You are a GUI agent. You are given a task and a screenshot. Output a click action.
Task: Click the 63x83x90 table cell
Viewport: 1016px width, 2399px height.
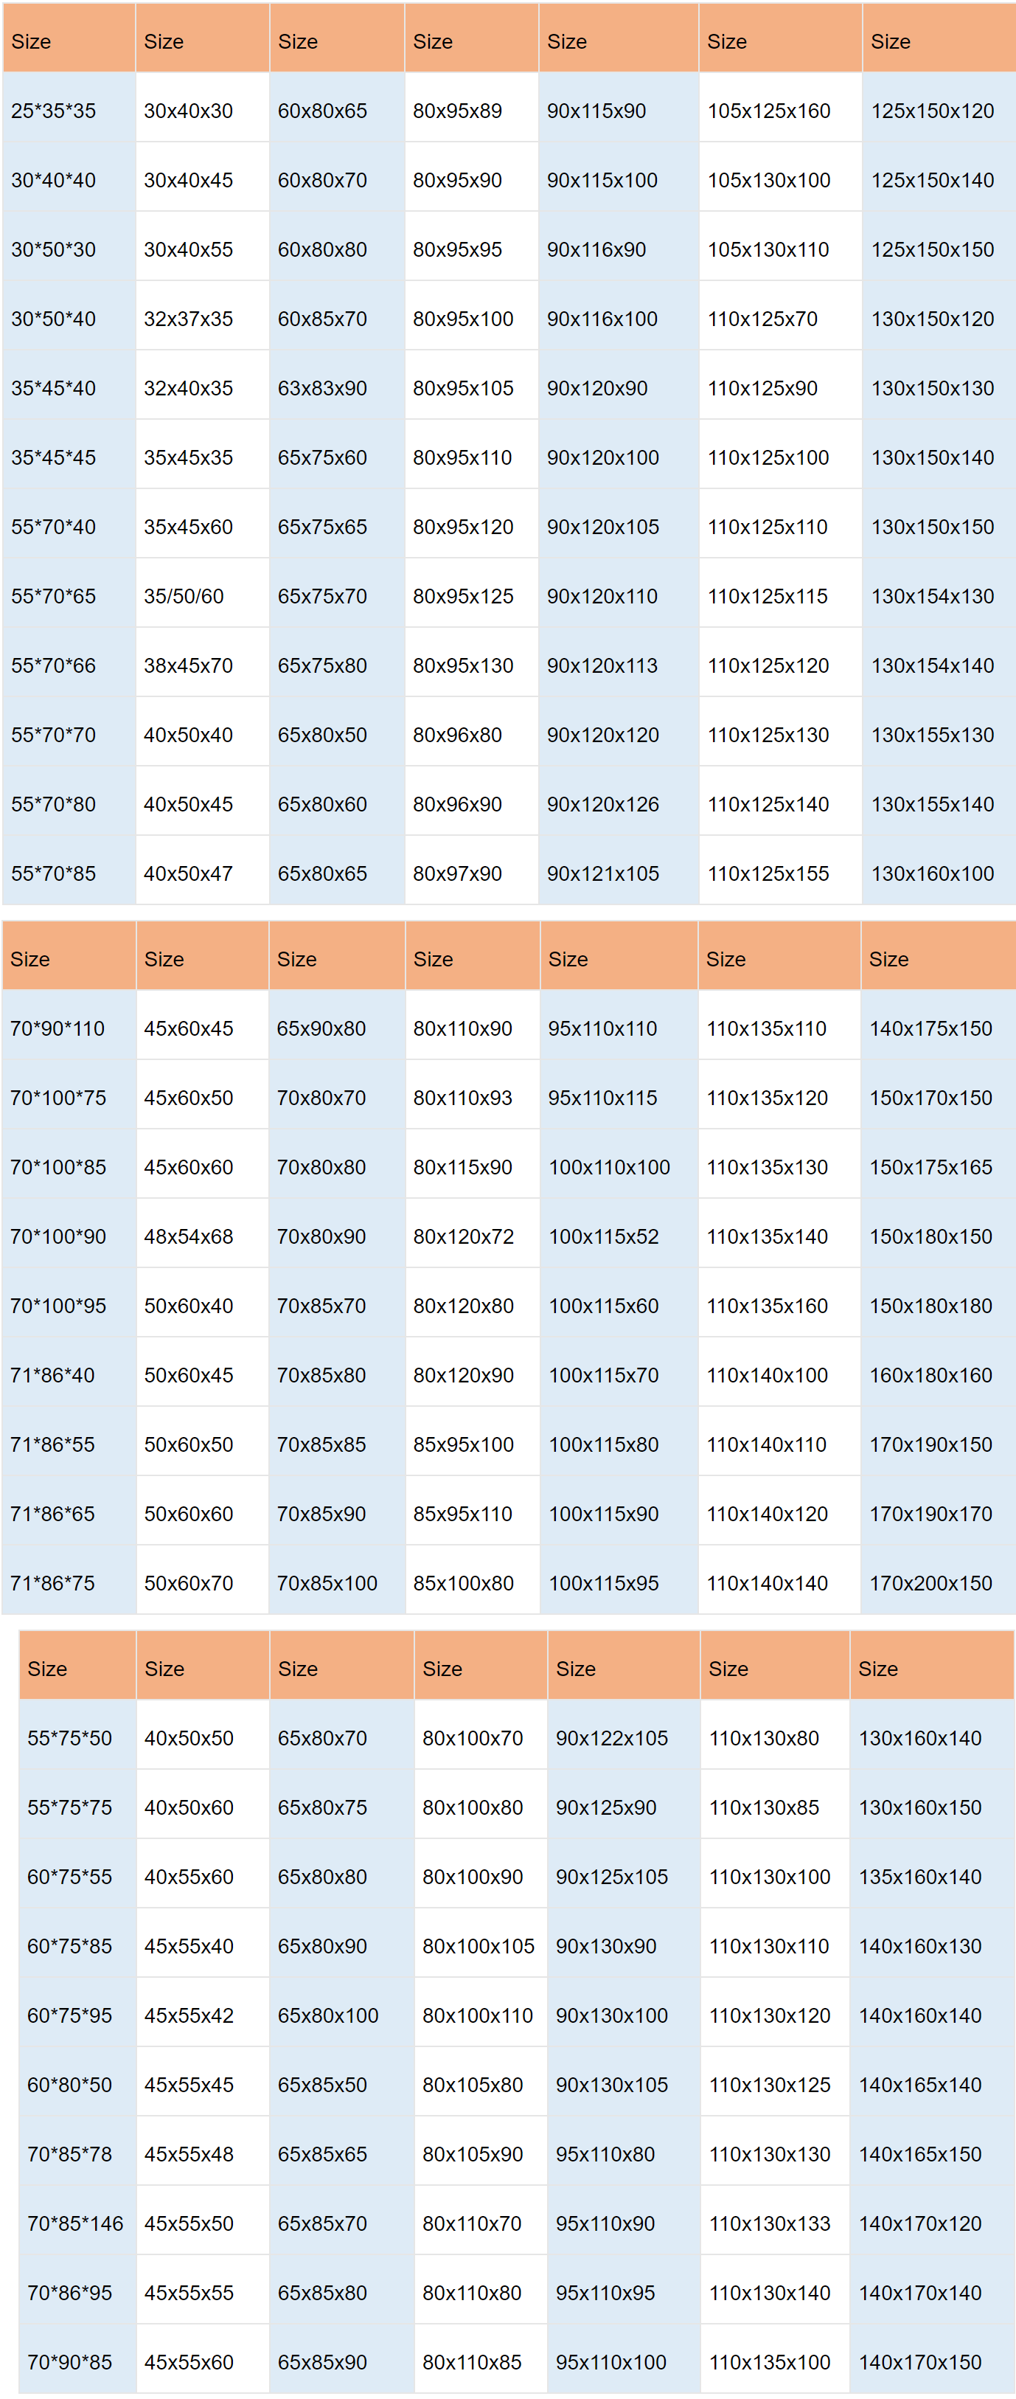click(x=322, y=388)
